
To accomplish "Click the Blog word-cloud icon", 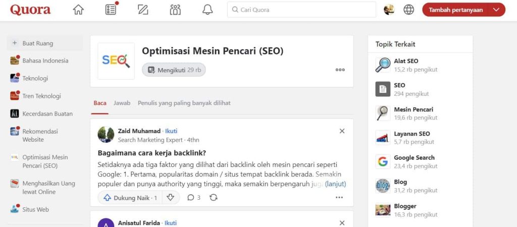I will 383,186.
